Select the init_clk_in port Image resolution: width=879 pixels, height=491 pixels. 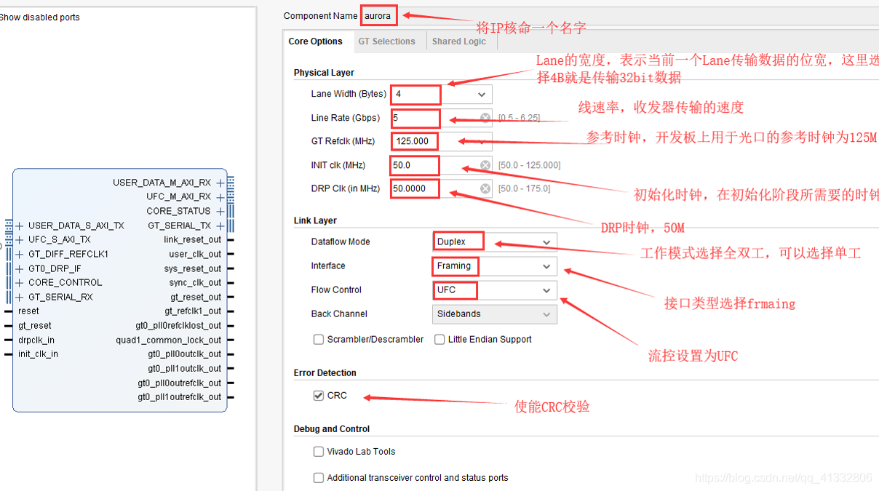point(38,354)
